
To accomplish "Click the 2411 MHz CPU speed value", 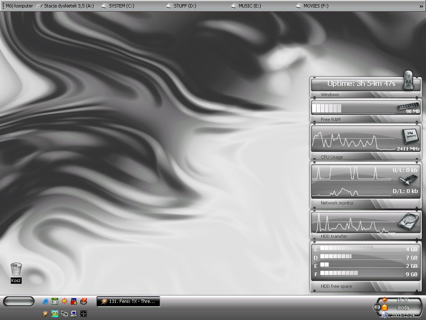I will (409, 149).
